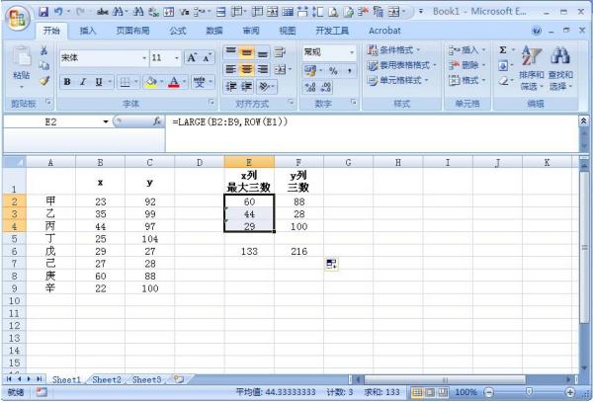Apply percent style to cells

coord(333,70)
